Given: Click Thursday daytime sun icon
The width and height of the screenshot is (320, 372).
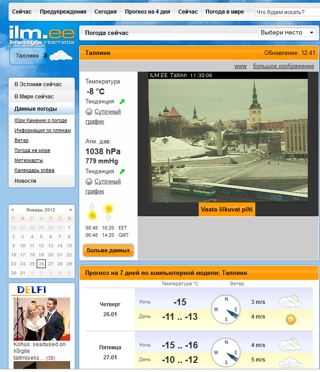Looking at the screenshot, I should pos(291,319).
